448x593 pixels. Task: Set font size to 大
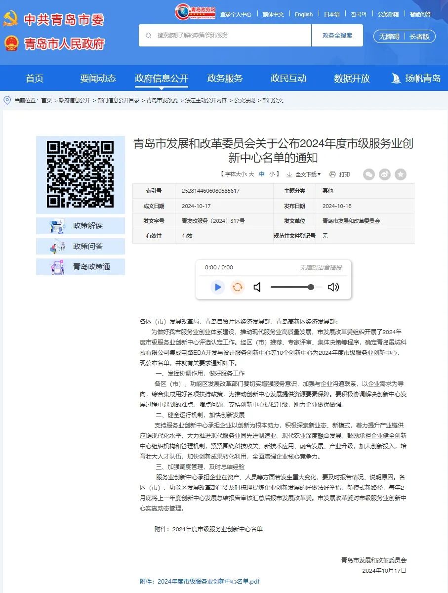tap(251, 174)
